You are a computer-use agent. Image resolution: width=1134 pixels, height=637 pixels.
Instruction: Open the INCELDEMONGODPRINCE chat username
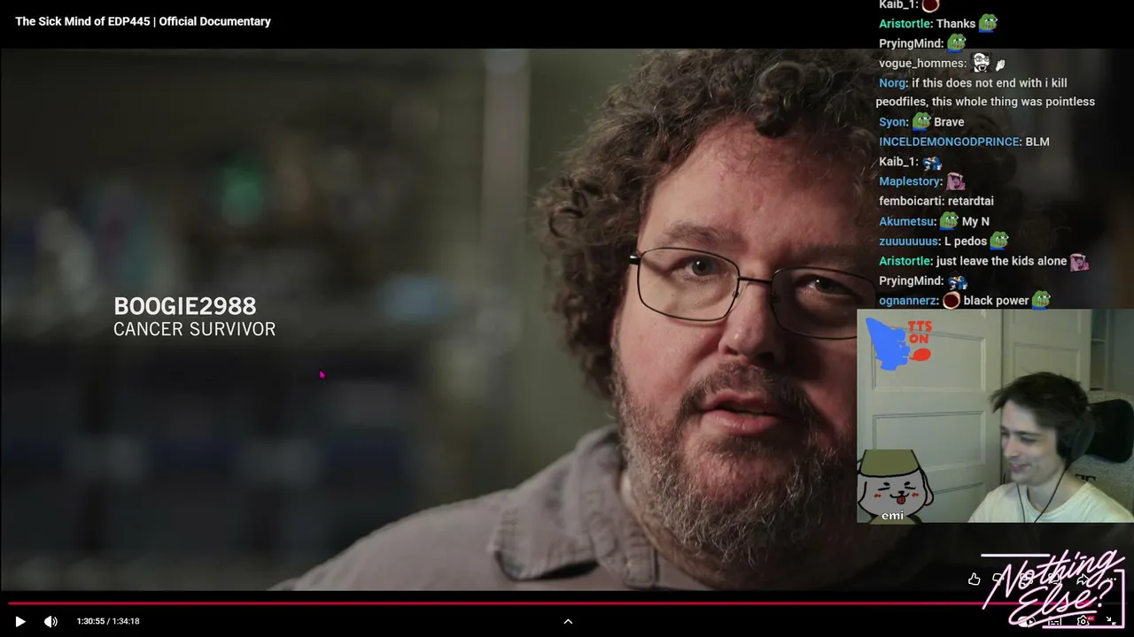point(949,142)
